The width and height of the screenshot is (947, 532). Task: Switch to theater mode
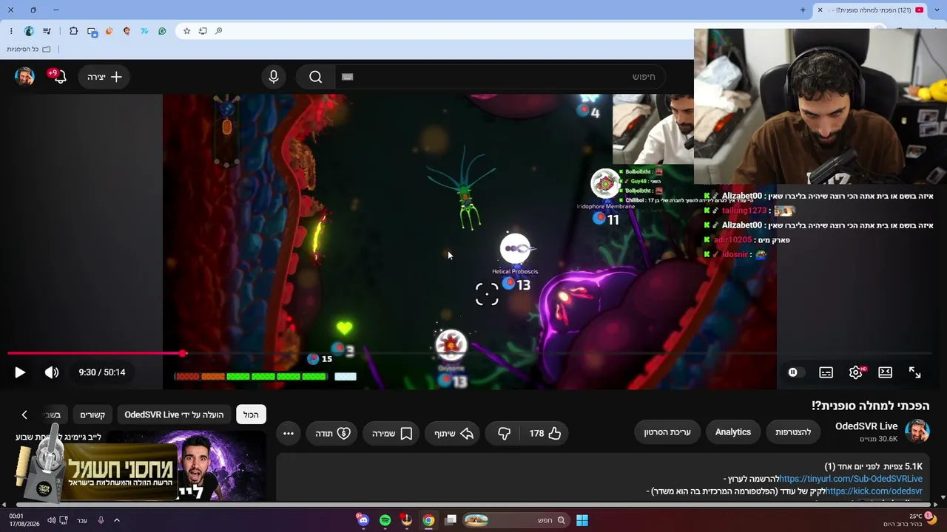885,372
